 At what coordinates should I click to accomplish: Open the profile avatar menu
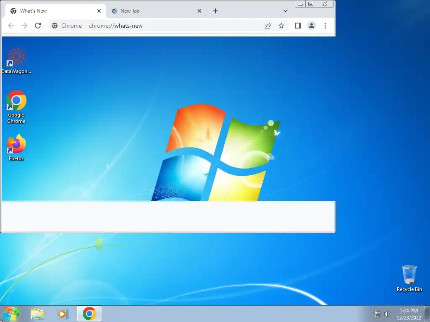312,26
